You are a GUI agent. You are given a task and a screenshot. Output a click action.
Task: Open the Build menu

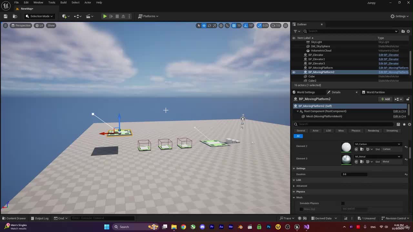[x=63, y=3]
